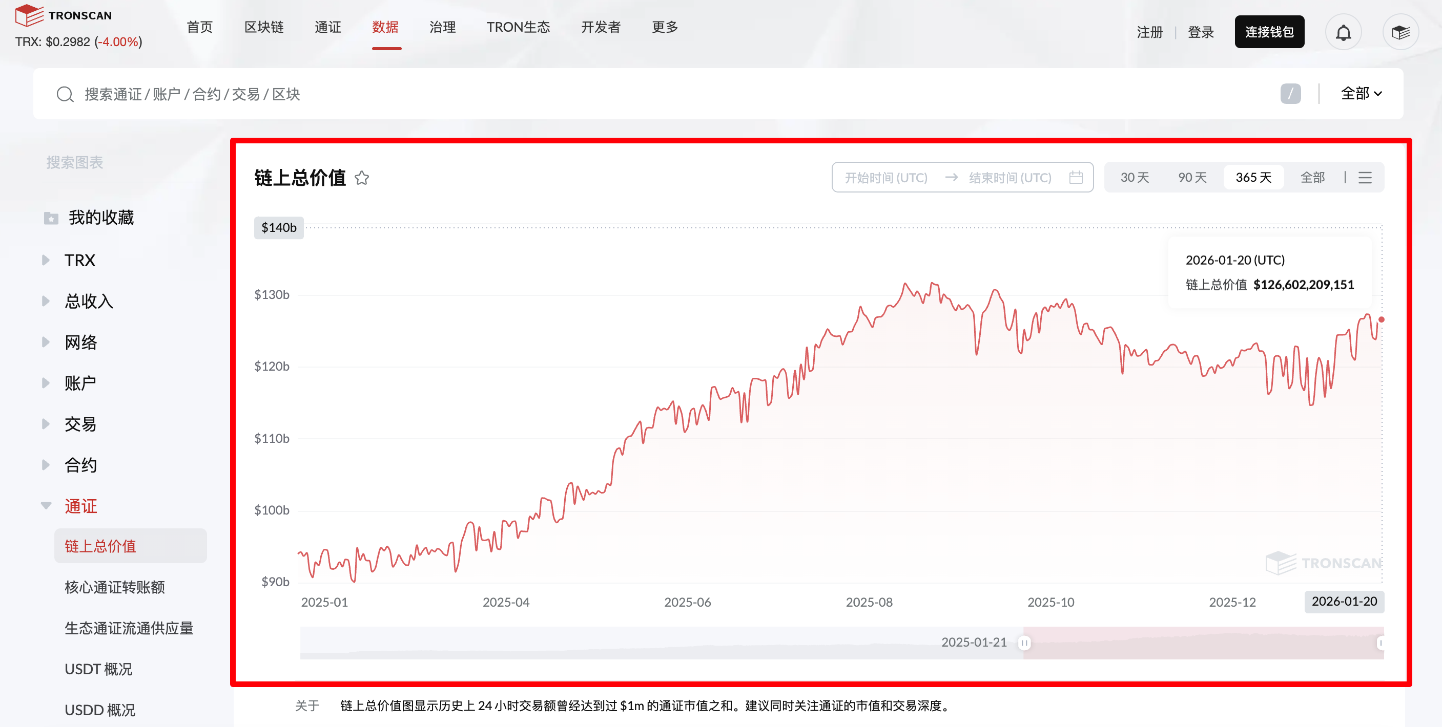Click the right timeline range handle

(x=1381, y=643)
